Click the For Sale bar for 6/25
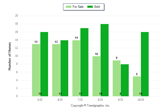 pyautogui.click(x=56, y=70)
